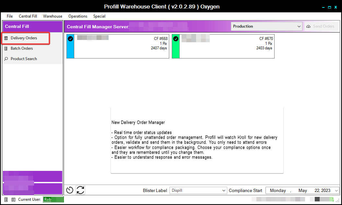Click the '2403 days' text on CF #670
The width and height of the screenshot is (342, 205).
point(264,48)
